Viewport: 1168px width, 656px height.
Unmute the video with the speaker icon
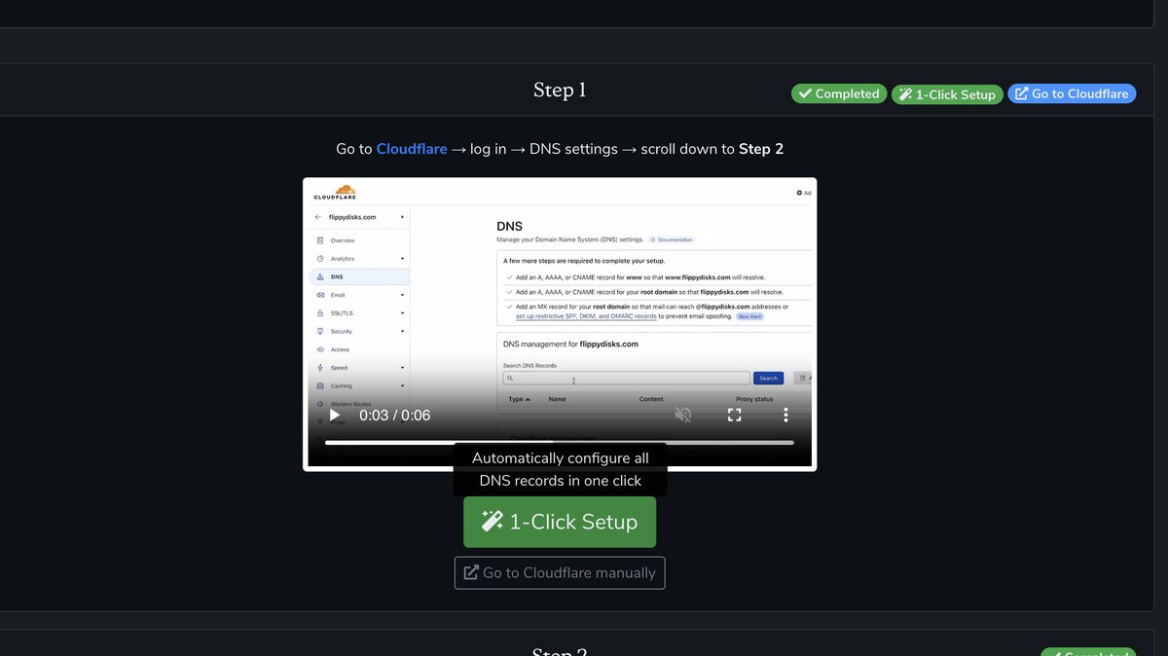(683, 415)
